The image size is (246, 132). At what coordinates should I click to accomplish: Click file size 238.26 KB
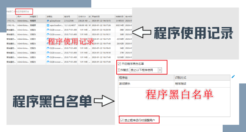83,21
